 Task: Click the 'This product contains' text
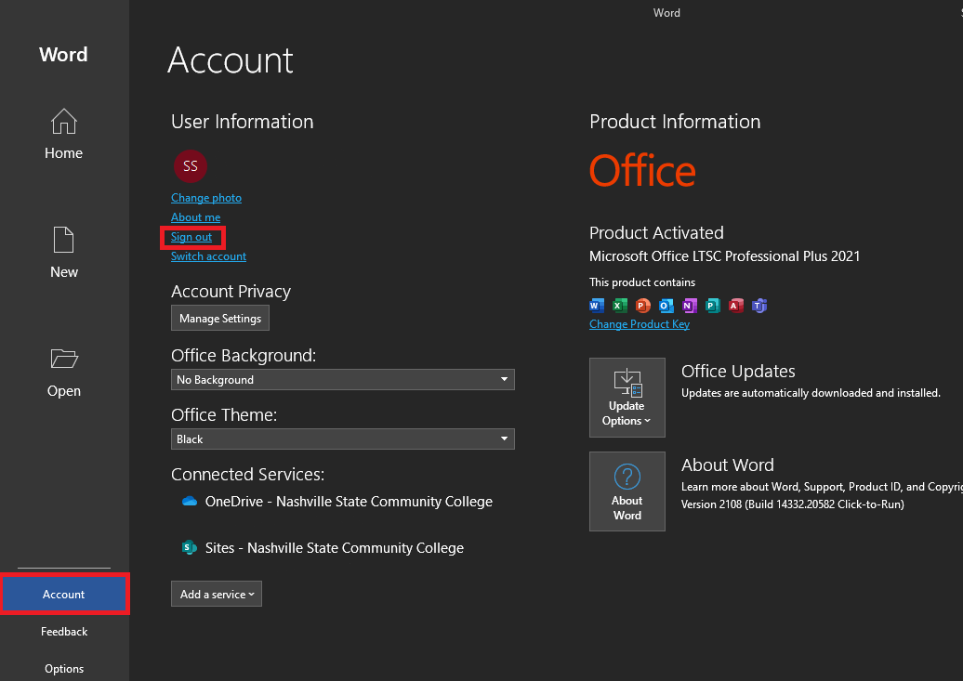pyautogui.click(x=642, y=282)
